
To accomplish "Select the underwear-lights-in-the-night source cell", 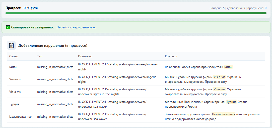I will 112,92.
